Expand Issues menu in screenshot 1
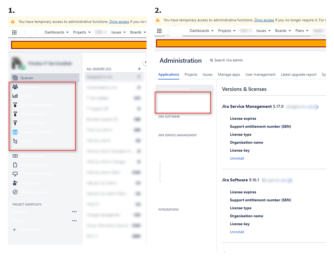 [118, 32]
